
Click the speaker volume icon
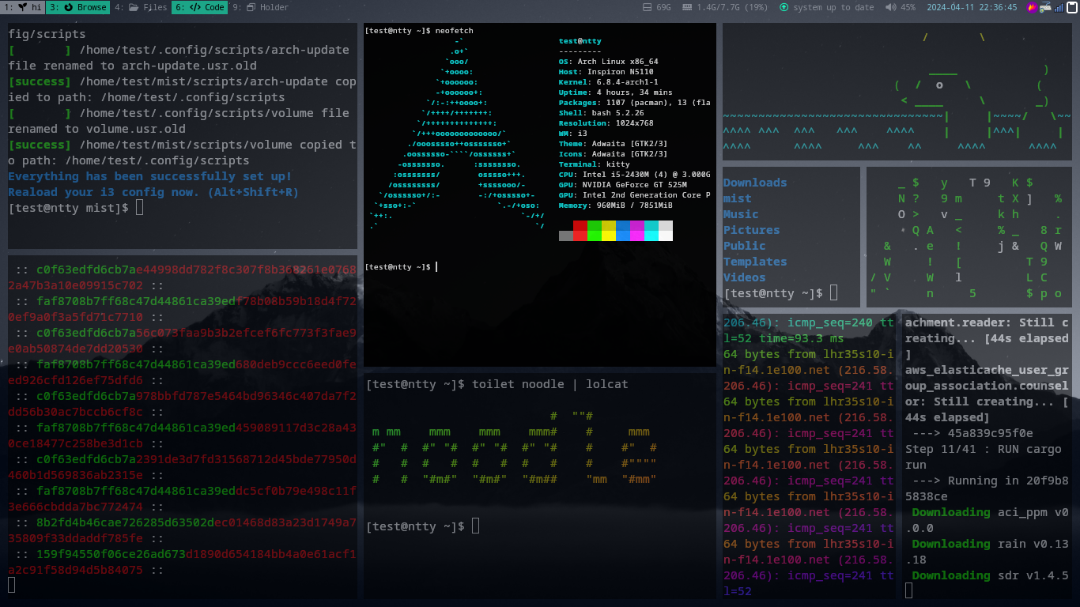(x=890, y=7)
